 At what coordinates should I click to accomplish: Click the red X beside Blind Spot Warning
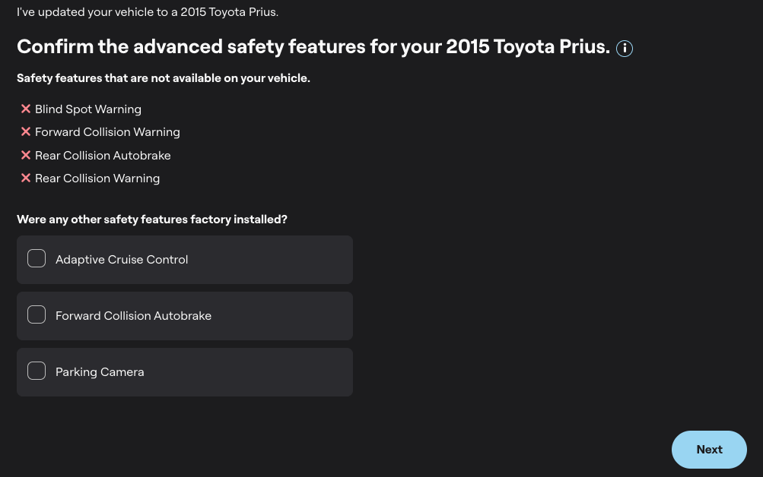coord(26,109)
